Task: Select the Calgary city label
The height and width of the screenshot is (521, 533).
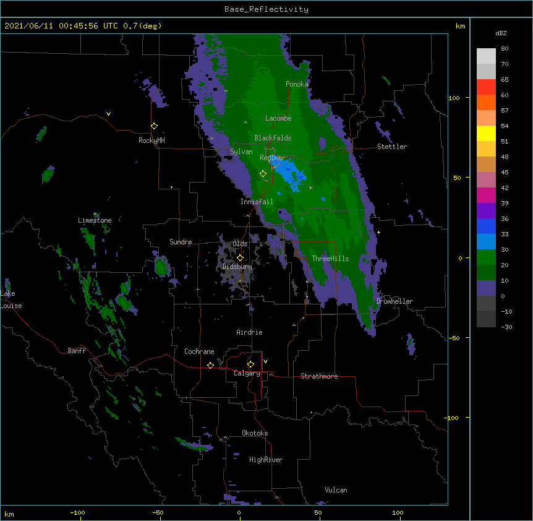Action: pyautogui.click(x=247, y=373)
